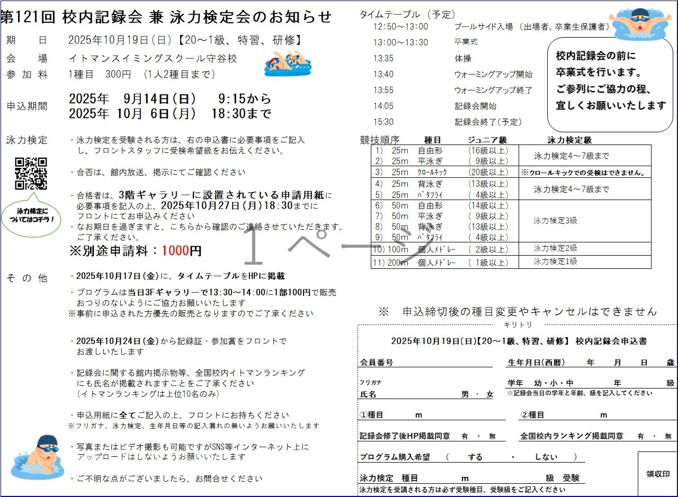Click the 申込期間 label
The height and width of the screenshot is (497, 678).
(x=27, y=106)
